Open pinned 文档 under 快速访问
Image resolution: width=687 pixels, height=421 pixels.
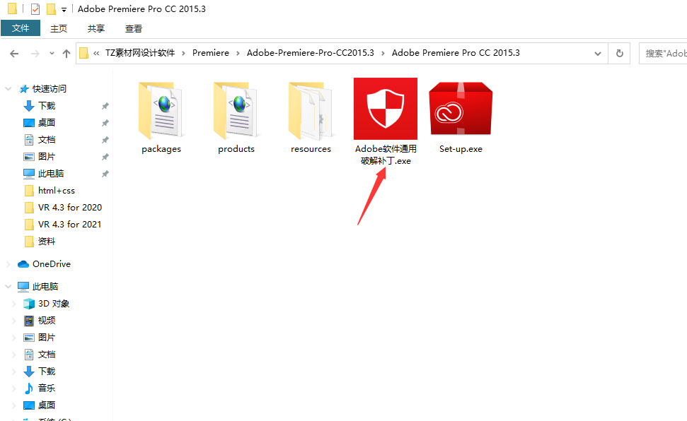coord(47,140)
